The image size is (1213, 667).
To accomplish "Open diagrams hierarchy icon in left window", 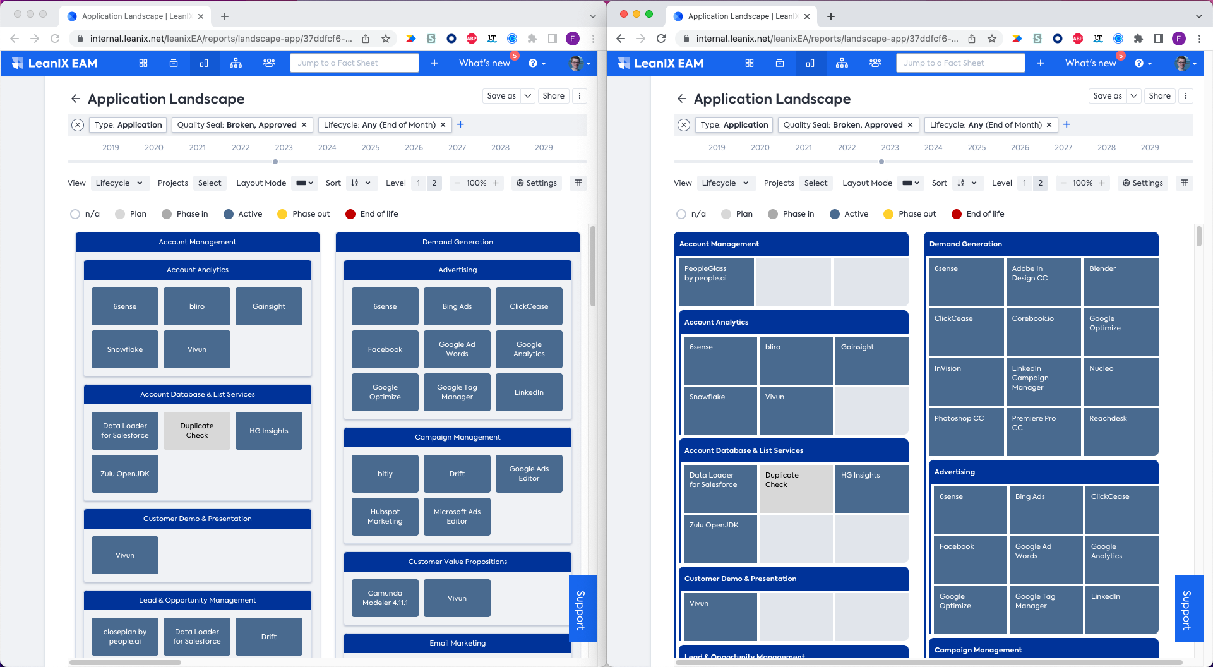I will [236, 63].
